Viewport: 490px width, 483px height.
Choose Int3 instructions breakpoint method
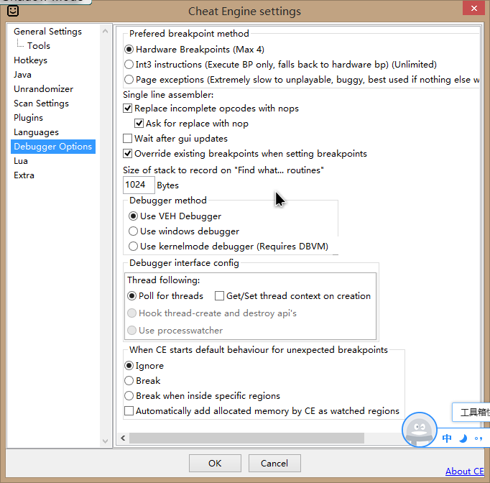(x=129, y=65)
